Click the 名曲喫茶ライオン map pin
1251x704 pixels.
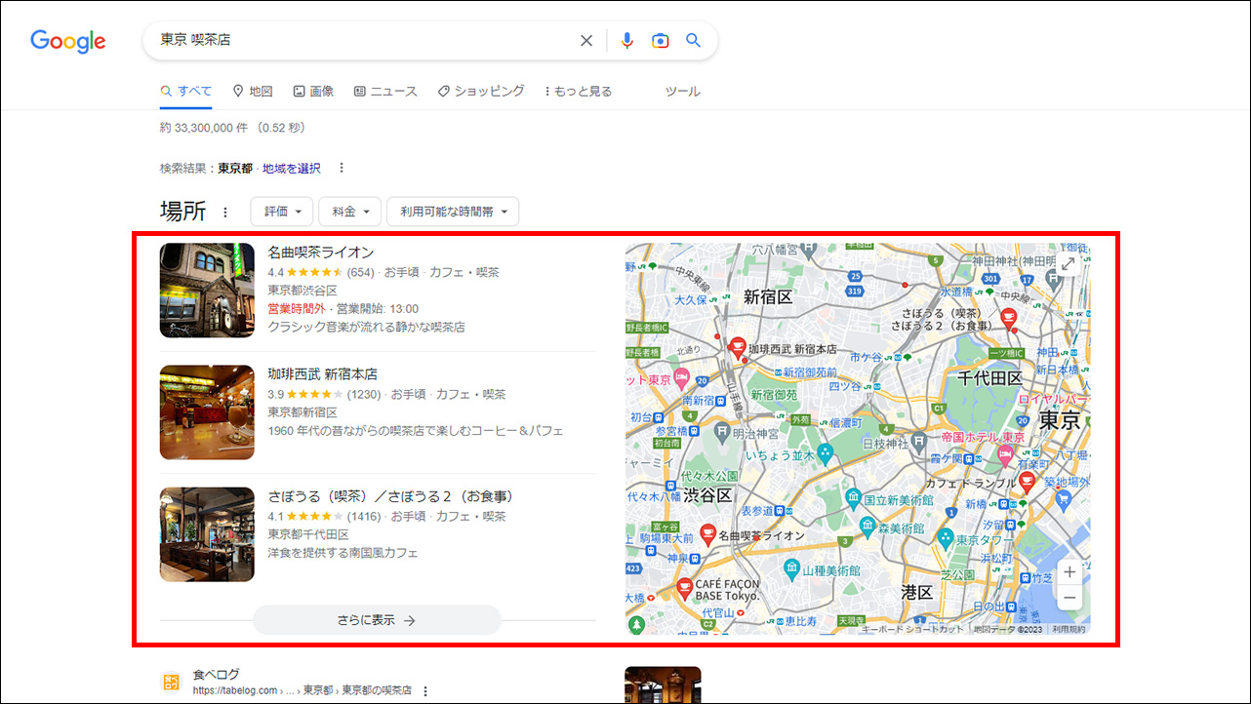point(707,533)
